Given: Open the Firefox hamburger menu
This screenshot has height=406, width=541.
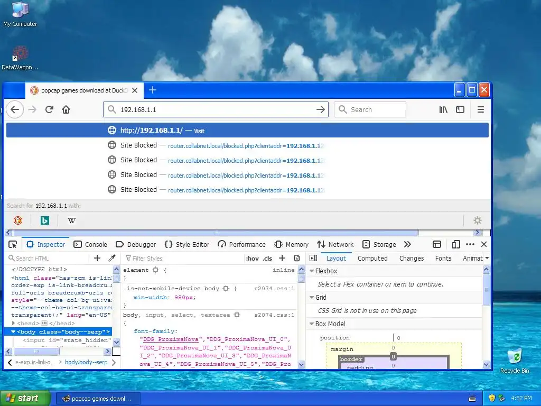Looking at the screenshot, I should 481,110.
